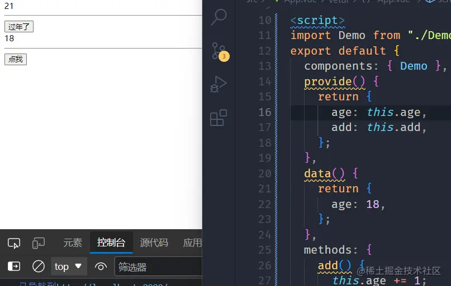Switch to the 应用 DevTools tab
This screenshot has width=451, height=286.
[192, 243]
